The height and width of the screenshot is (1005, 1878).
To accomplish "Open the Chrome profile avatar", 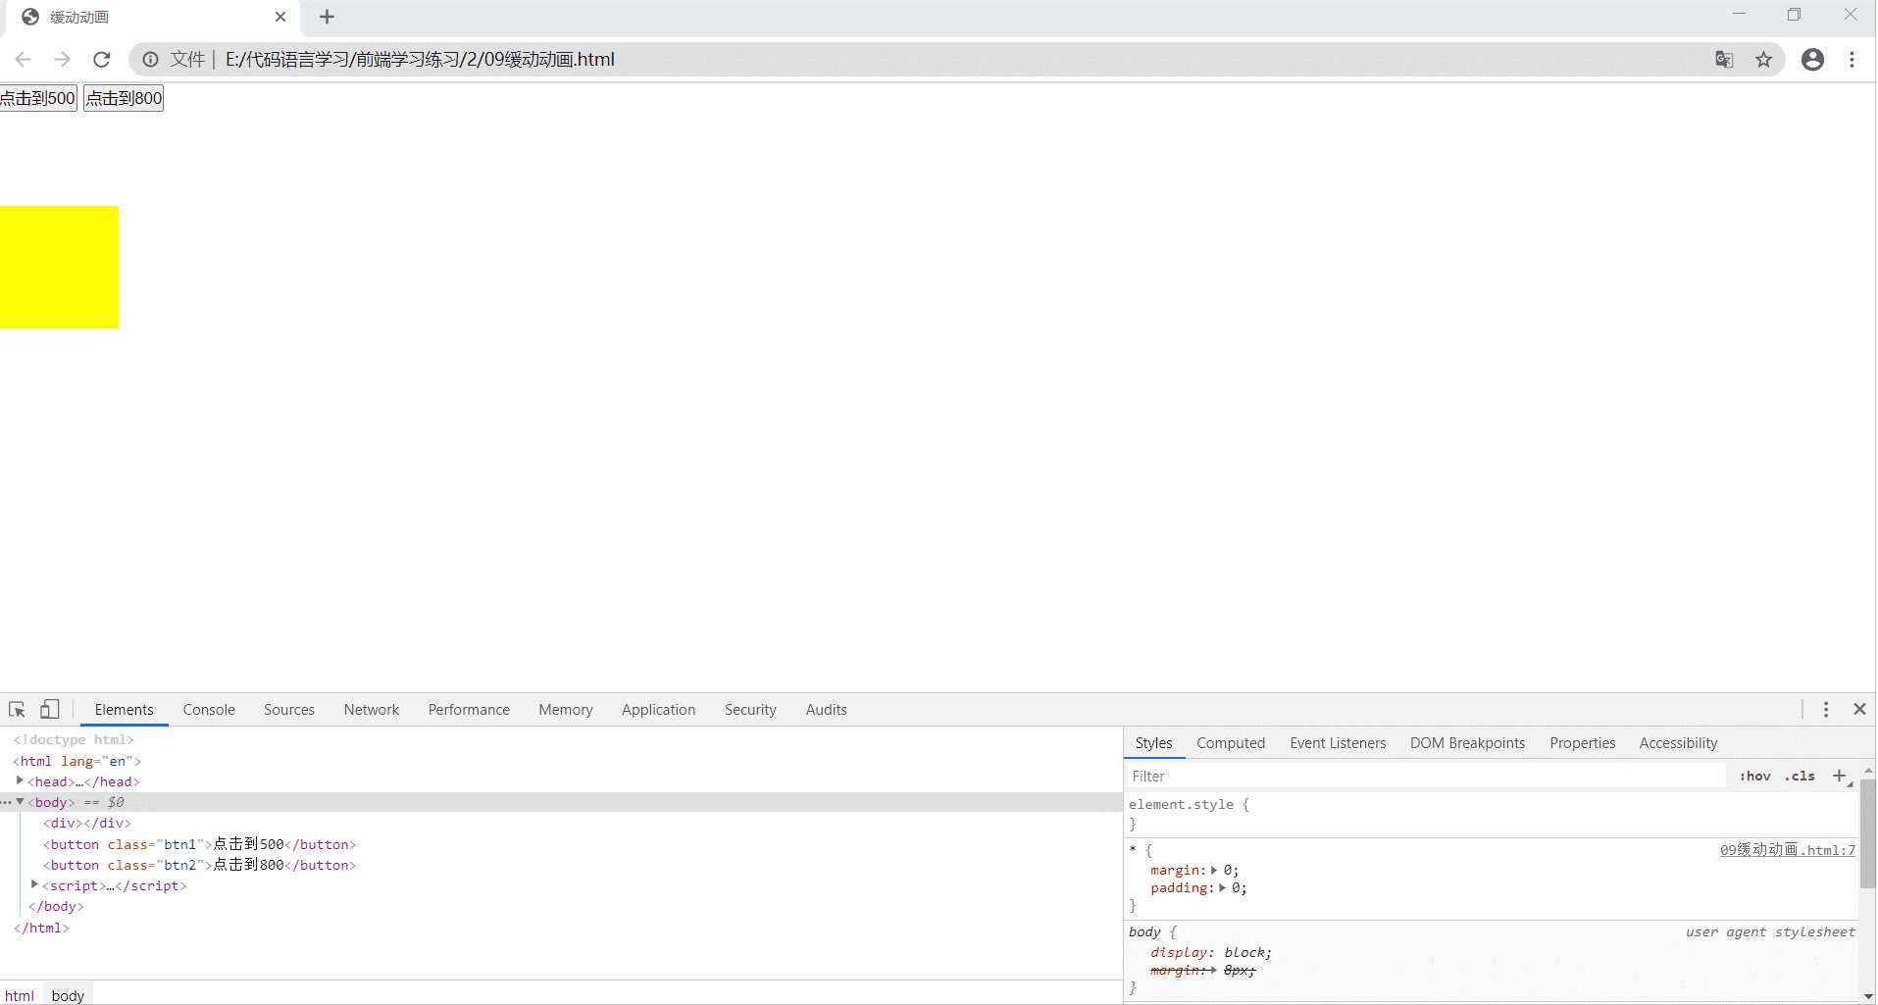I will pos(1812,60).
